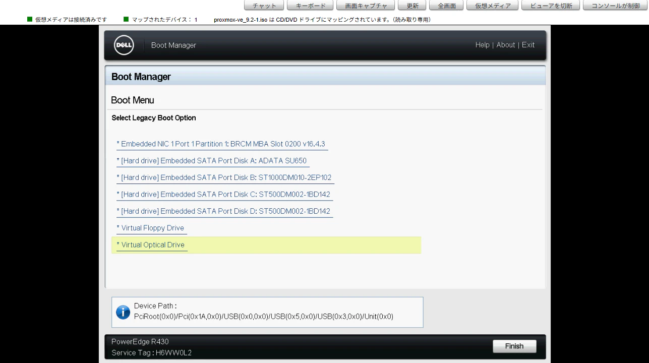Click ビューアを切断 to disconnect viewer
This screenshot has width=649, height=363.
coord(551,6)
